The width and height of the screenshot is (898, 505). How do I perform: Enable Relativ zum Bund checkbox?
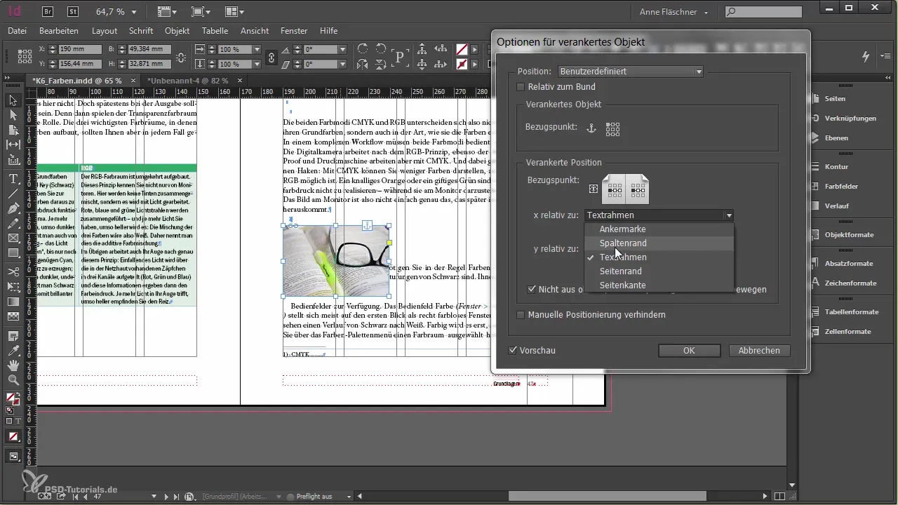(x=521, y=87)
